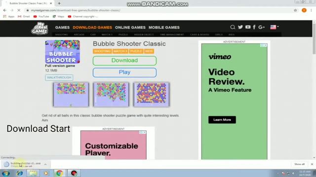Click Learn More in Vimeo ad

click(x=222, y=120)
